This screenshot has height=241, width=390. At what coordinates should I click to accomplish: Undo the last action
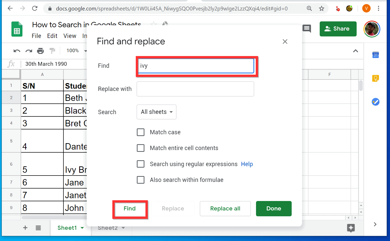pos(17,51)
